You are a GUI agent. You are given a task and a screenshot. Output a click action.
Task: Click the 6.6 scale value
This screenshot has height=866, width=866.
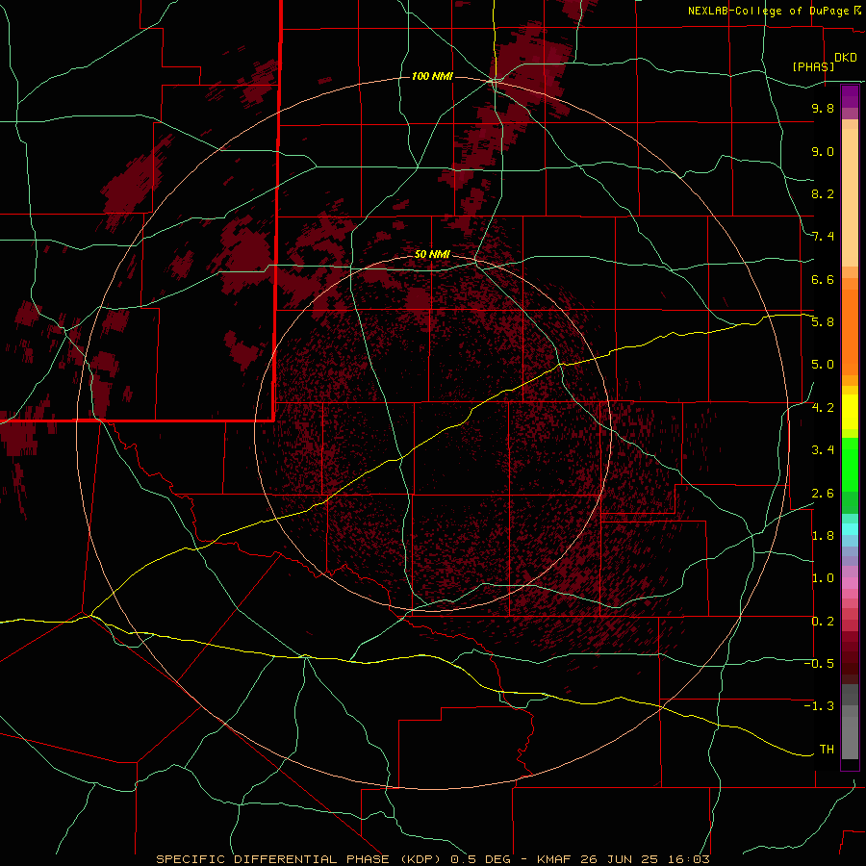click(x=823, y=279)
